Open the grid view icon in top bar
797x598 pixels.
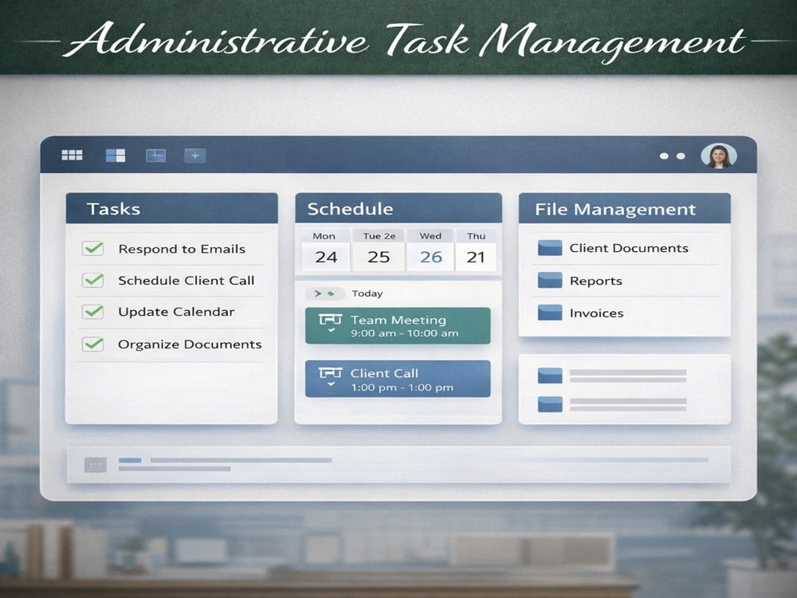pyautogui.click(x=72, y=155)
